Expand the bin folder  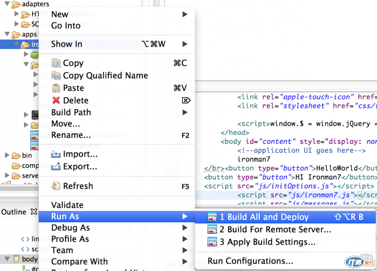click(7, 156)
